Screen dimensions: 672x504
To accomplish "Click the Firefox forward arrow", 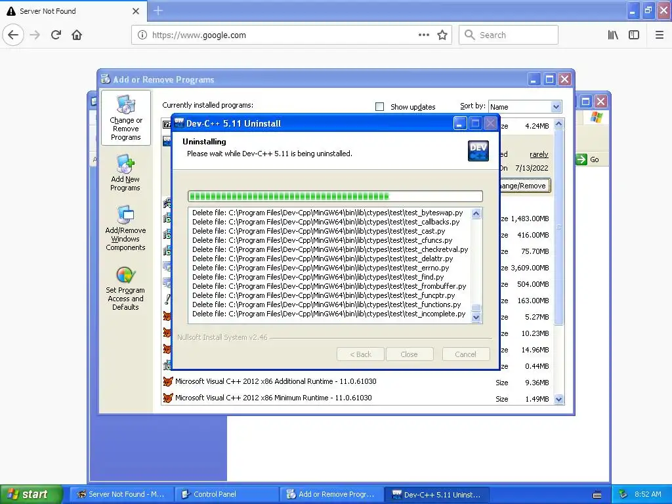I will (35, 35).
